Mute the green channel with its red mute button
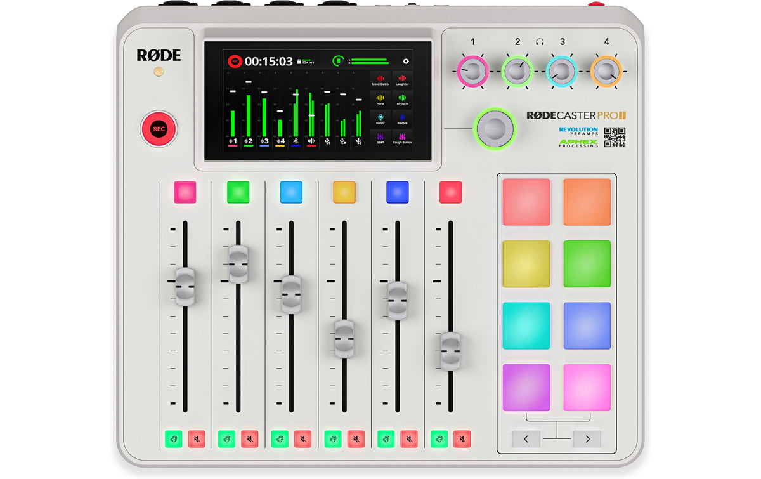The width and height of the screenshot is (761, 479). pyautogui.click(x=250, y=438)
